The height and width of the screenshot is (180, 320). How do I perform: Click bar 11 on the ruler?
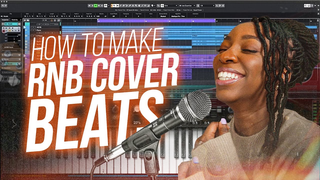click(74, 21)
